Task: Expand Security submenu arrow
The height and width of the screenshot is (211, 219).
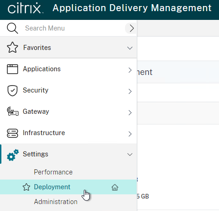Action: coord(130,92)
